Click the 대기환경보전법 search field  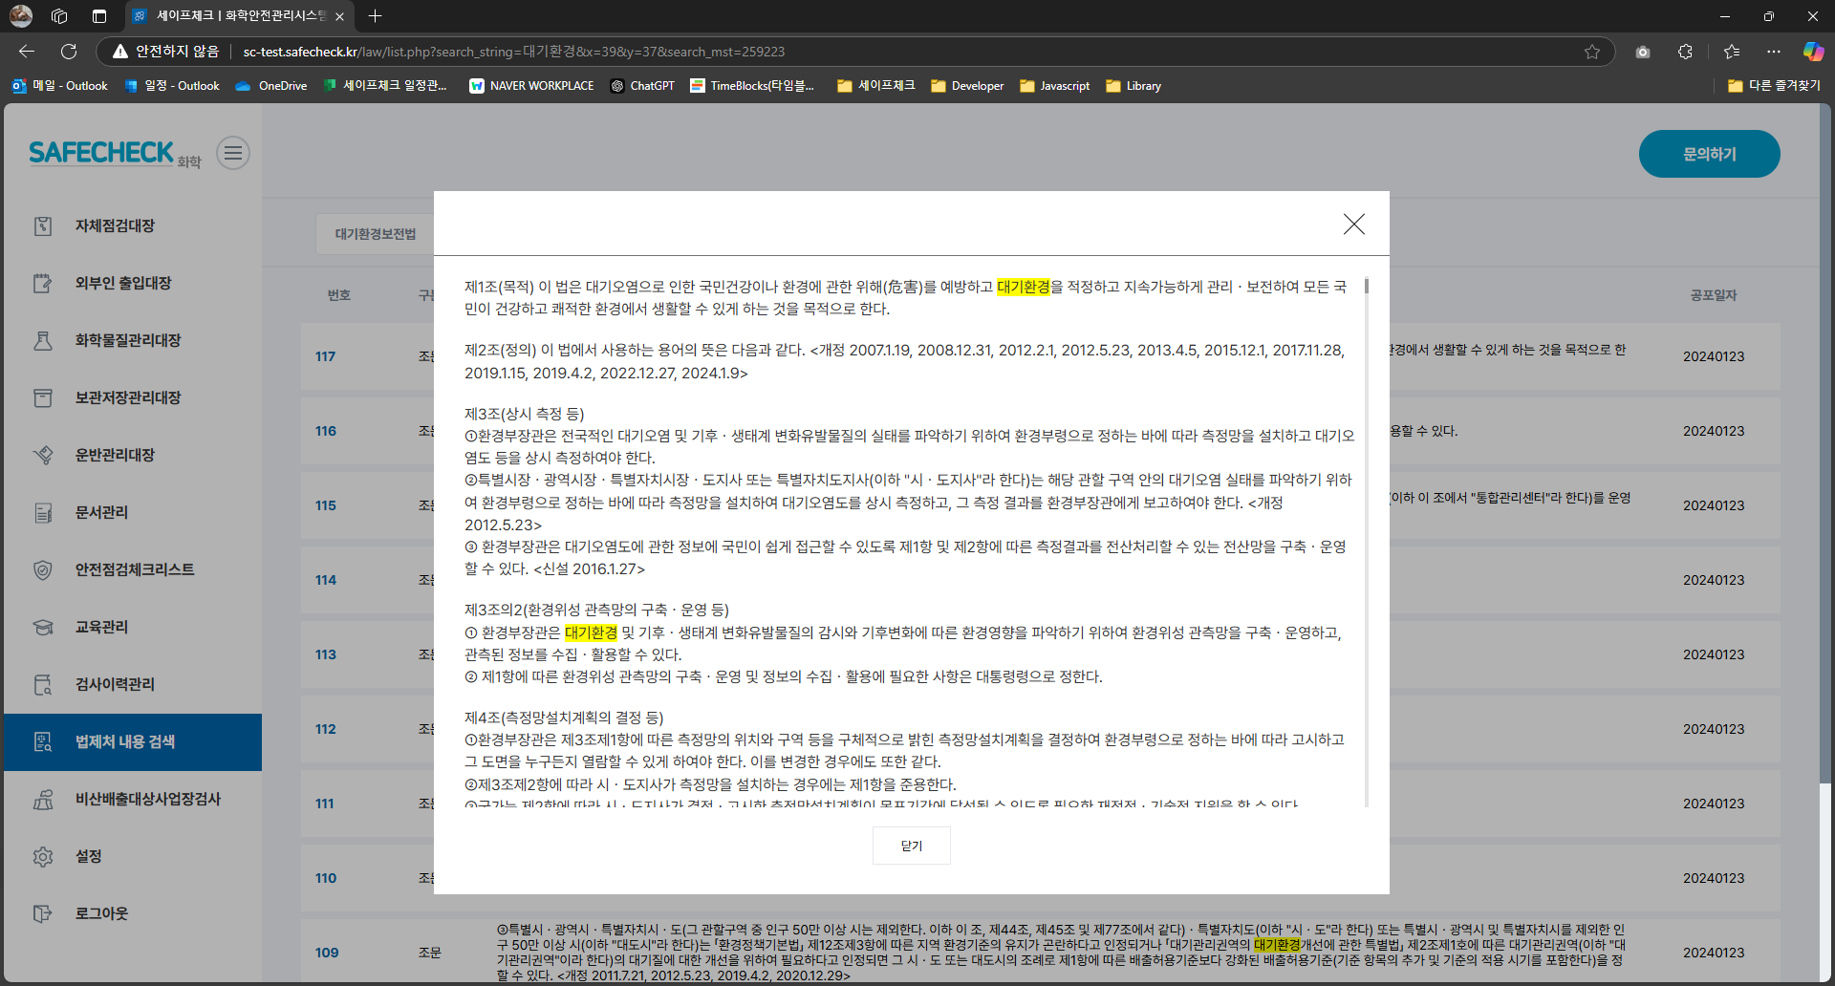coord(375,234)
